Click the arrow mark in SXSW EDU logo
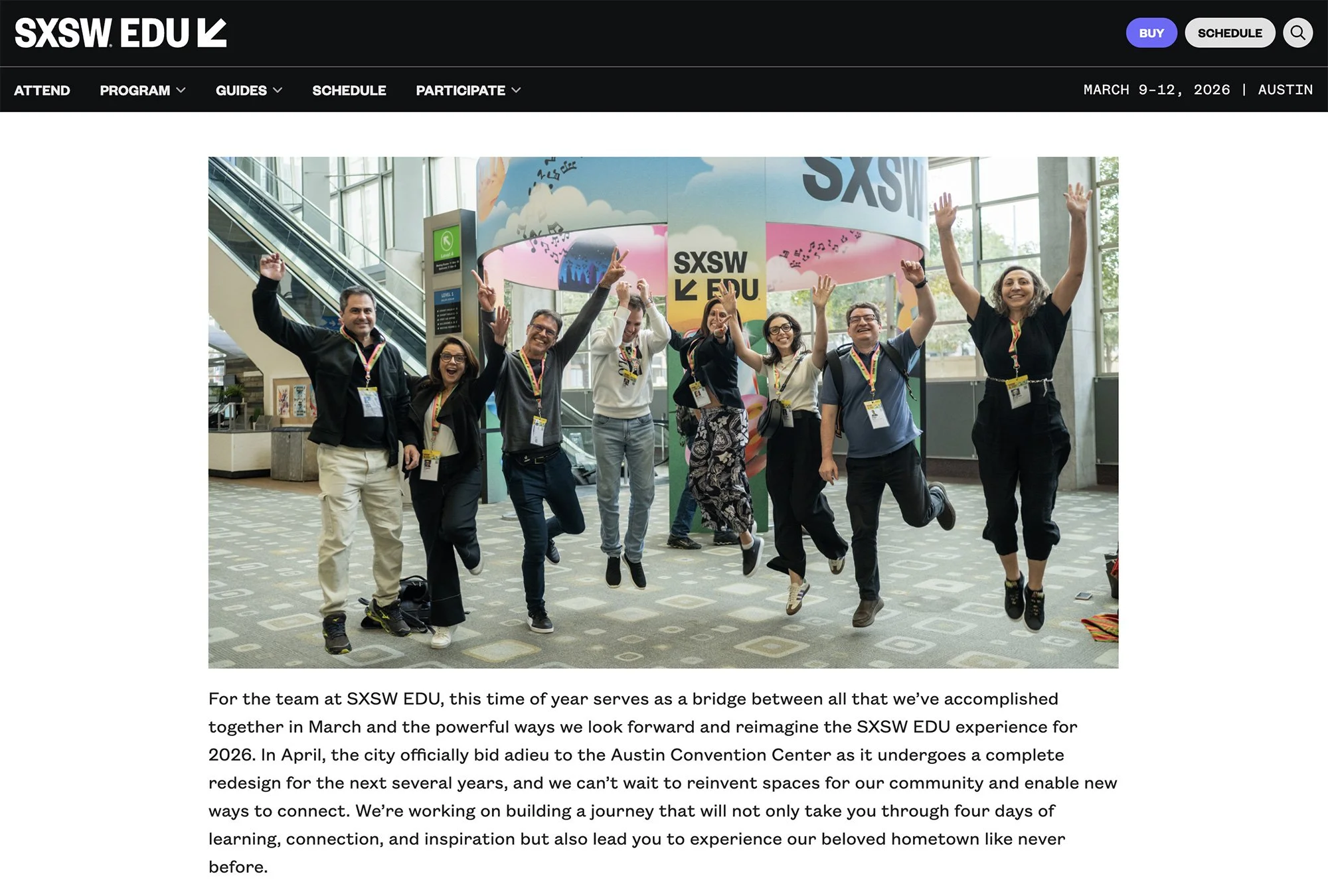This screenshot has width=1328, height=888. pos(212,33)
